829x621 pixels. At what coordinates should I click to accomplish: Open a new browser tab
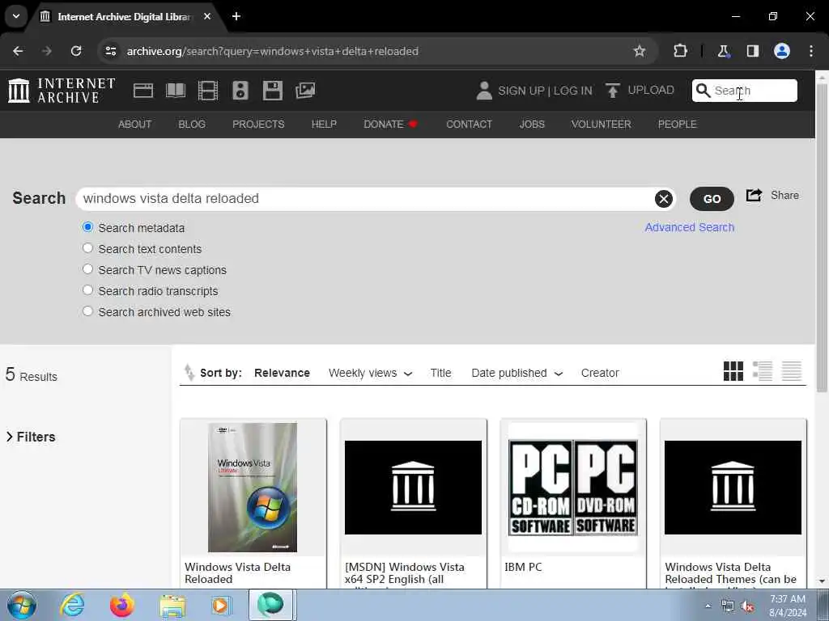click(236, 16)
